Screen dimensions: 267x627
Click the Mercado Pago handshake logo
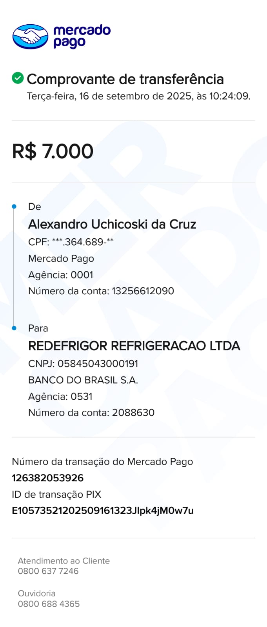[31, 37]
